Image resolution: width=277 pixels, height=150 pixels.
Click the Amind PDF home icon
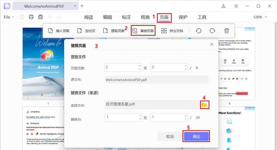[7, 6]
